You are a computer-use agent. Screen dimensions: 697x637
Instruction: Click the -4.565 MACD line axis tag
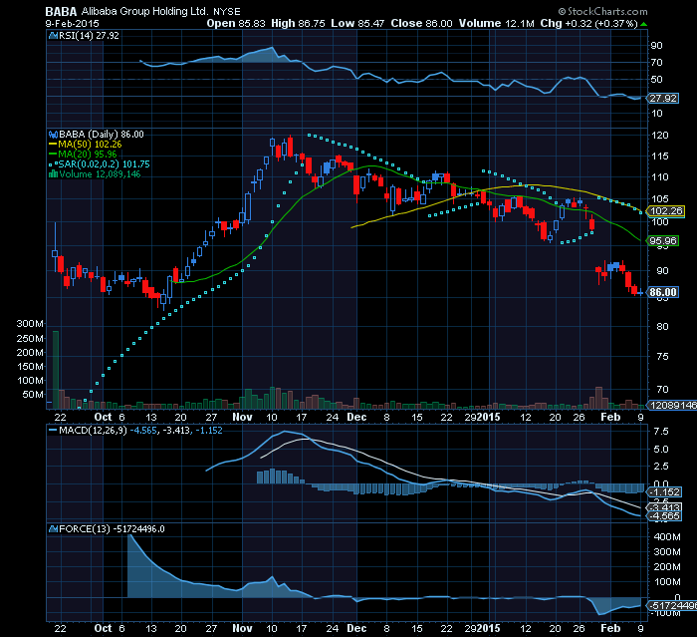(x=665, y=516)
